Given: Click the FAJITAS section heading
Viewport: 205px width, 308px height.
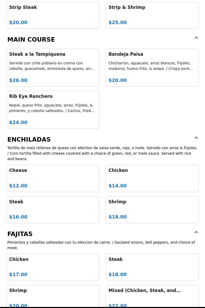Looking at the screenshot, I should click(20, 234).
